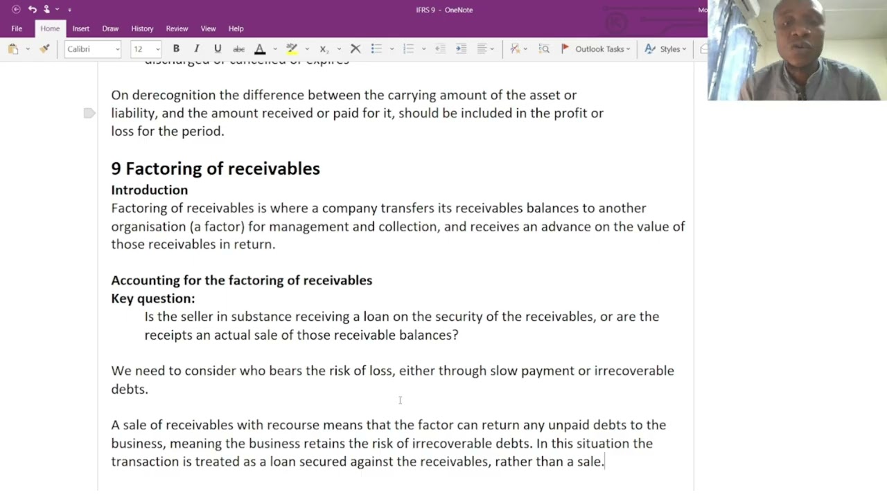Click the Find Tags icon
The height and width of the screenshot is (499, 887).
(544, 49)
